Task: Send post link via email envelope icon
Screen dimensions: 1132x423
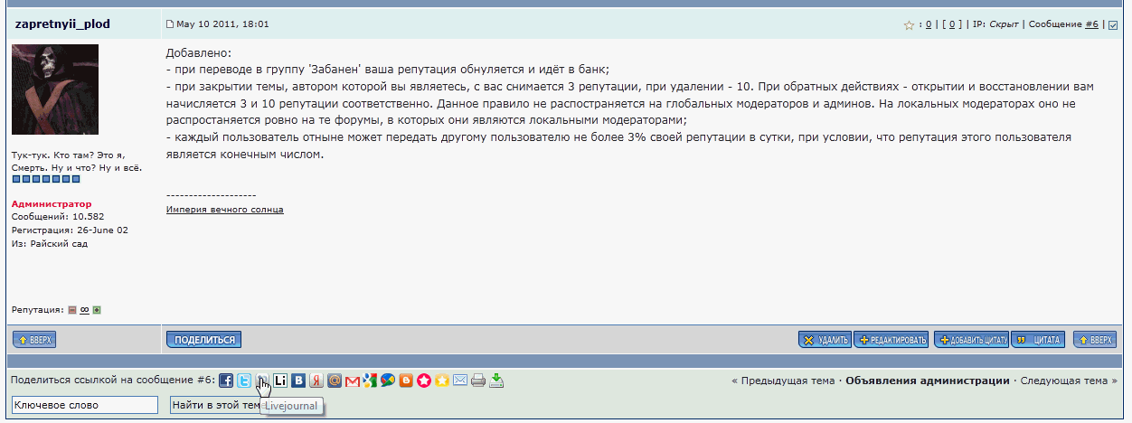Action: click(x=460, y=381)
